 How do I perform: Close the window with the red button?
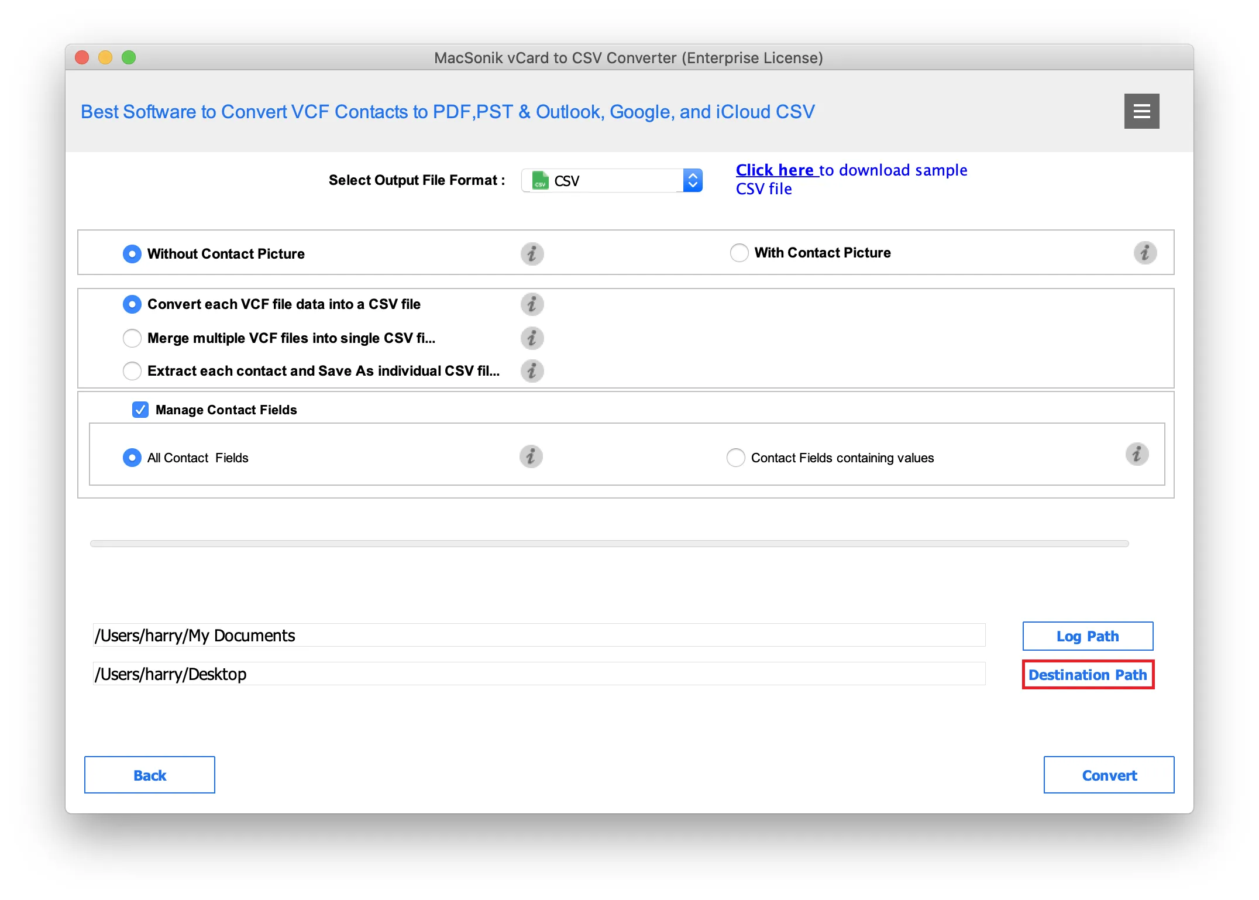pyautogui.click(x=82, y=57)
